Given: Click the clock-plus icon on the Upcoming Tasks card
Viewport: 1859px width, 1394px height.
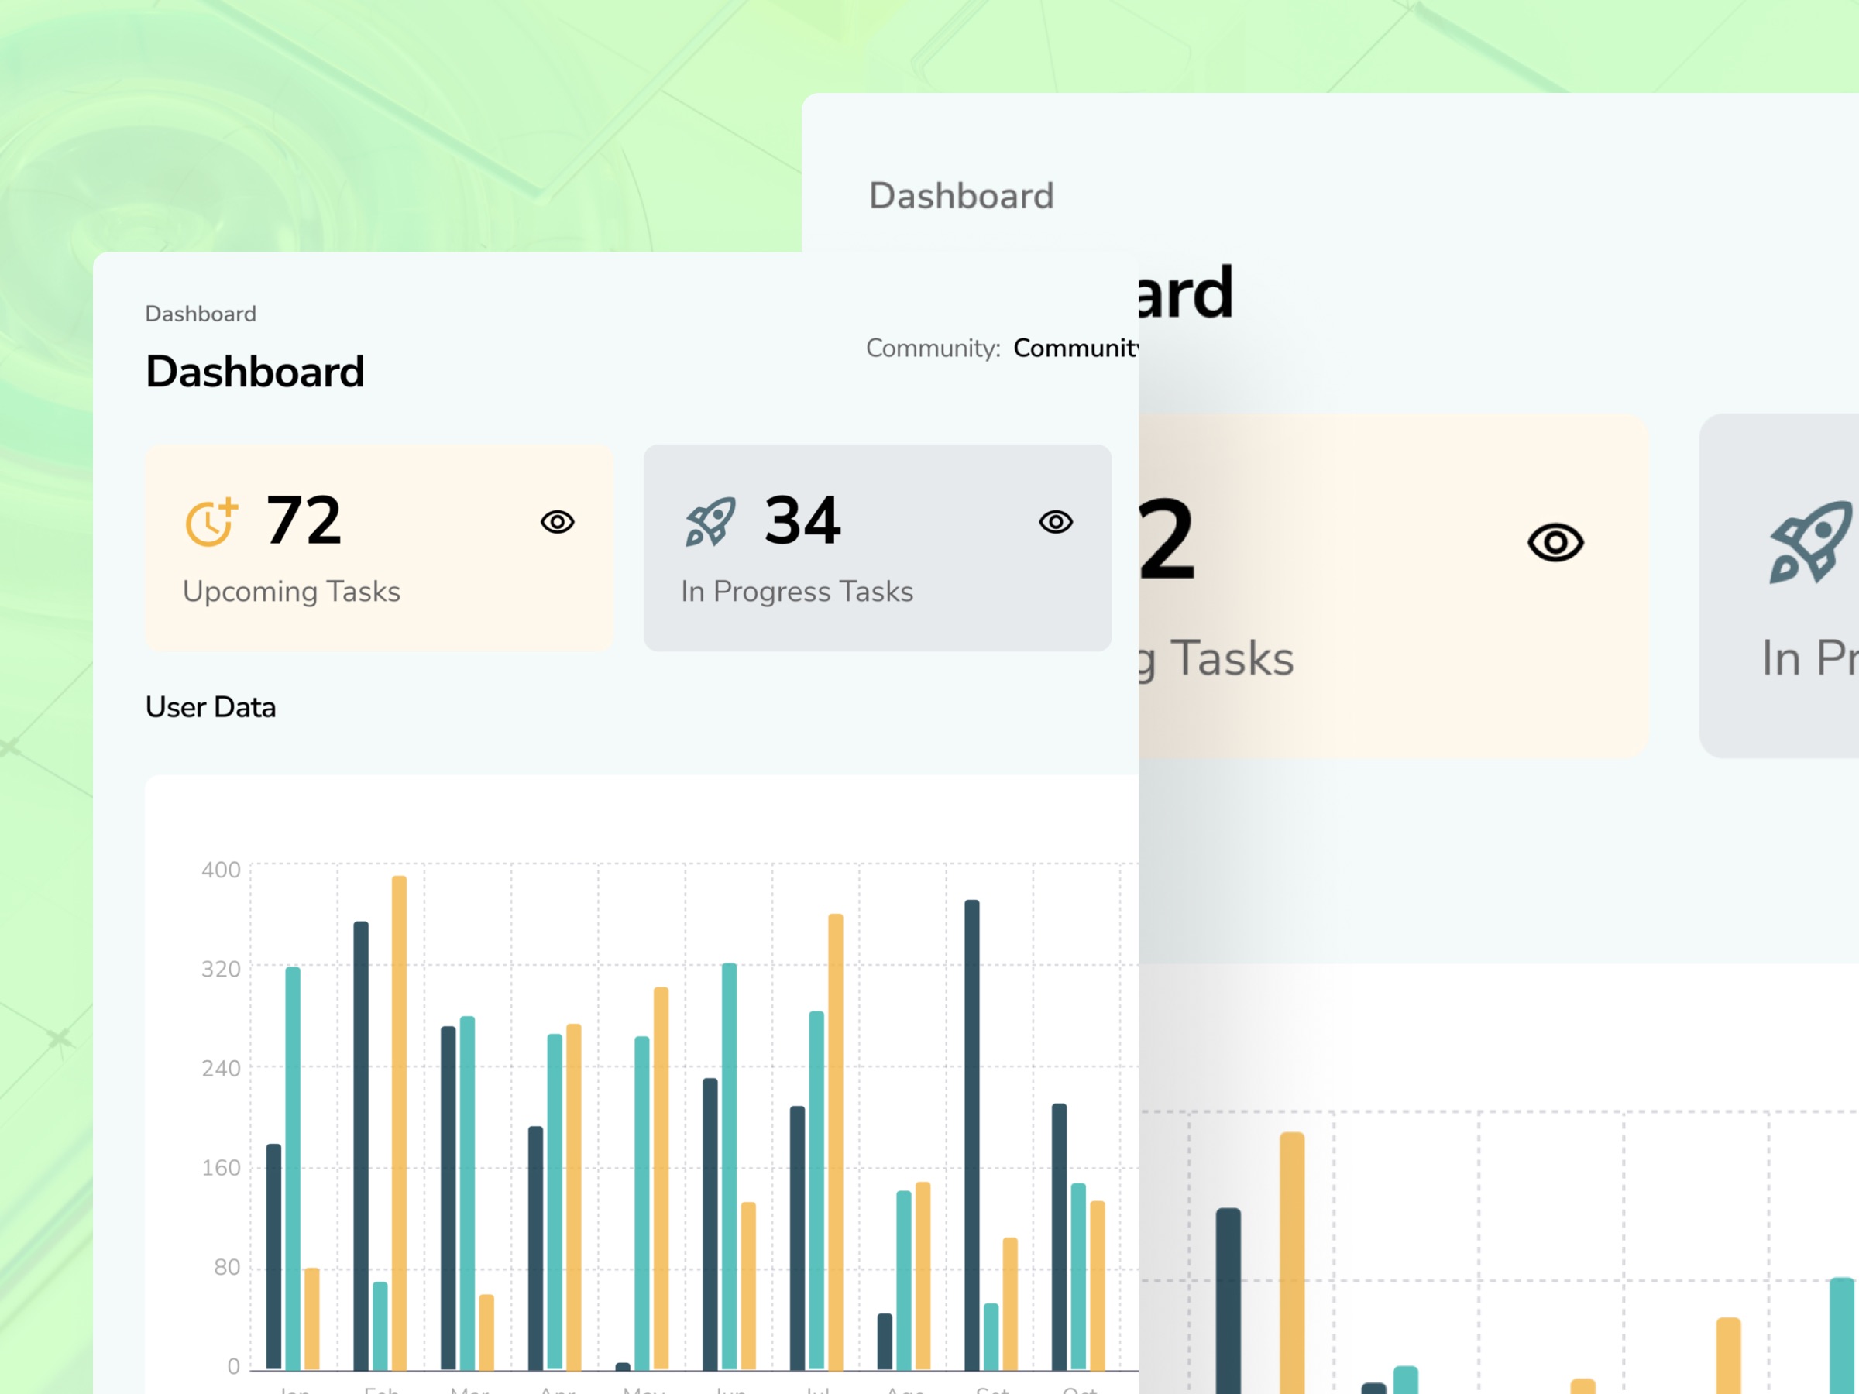Looking at the screenshot, I should tap(211, 522).
